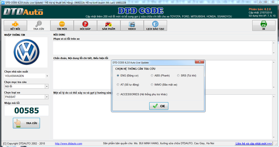
Task: Click the TRA CỨU lookup button with hand
Action: coord(26,123)
